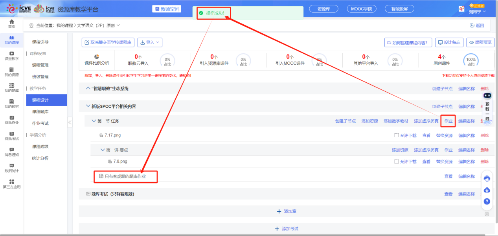Click 作业 link for 第一节 任务
Image resolution: width=498 pixels, height=236 pixels.
[x=448, y=121]
